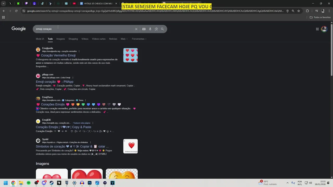
Task: Select the Vídeos curtos results tab
Action: (x=99, y=39)
